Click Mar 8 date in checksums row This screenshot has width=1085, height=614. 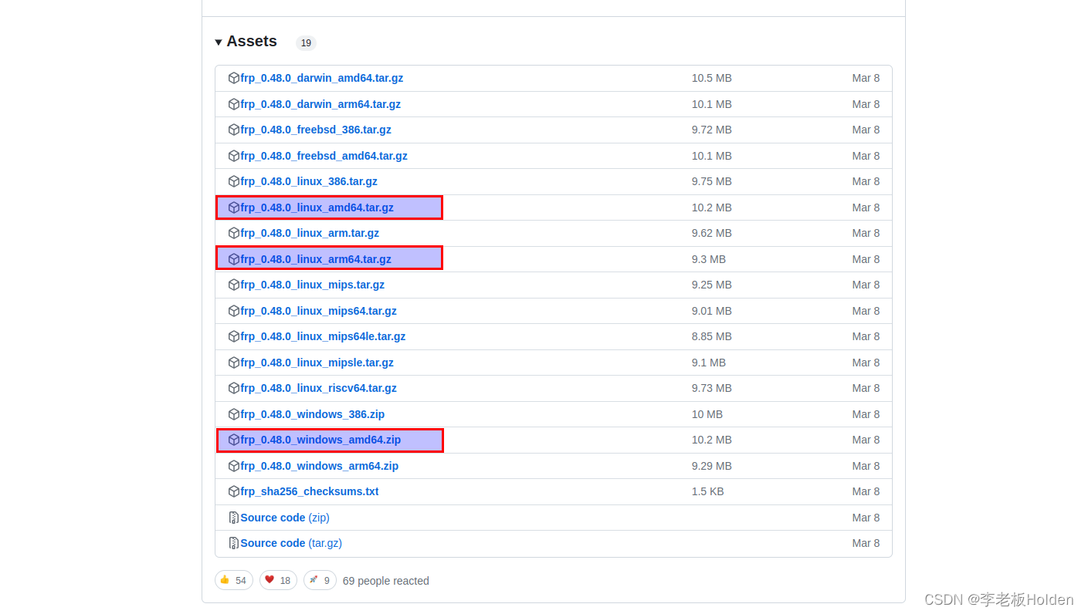866,491
